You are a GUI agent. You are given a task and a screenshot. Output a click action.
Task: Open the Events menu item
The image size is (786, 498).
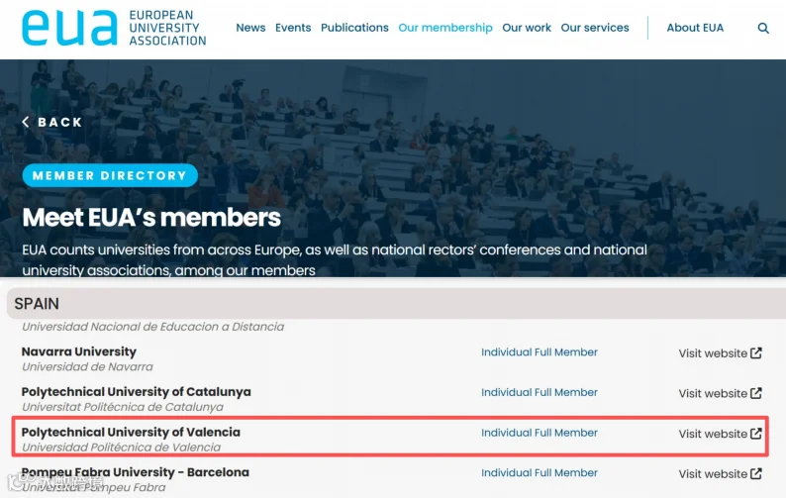coord(293,28)
